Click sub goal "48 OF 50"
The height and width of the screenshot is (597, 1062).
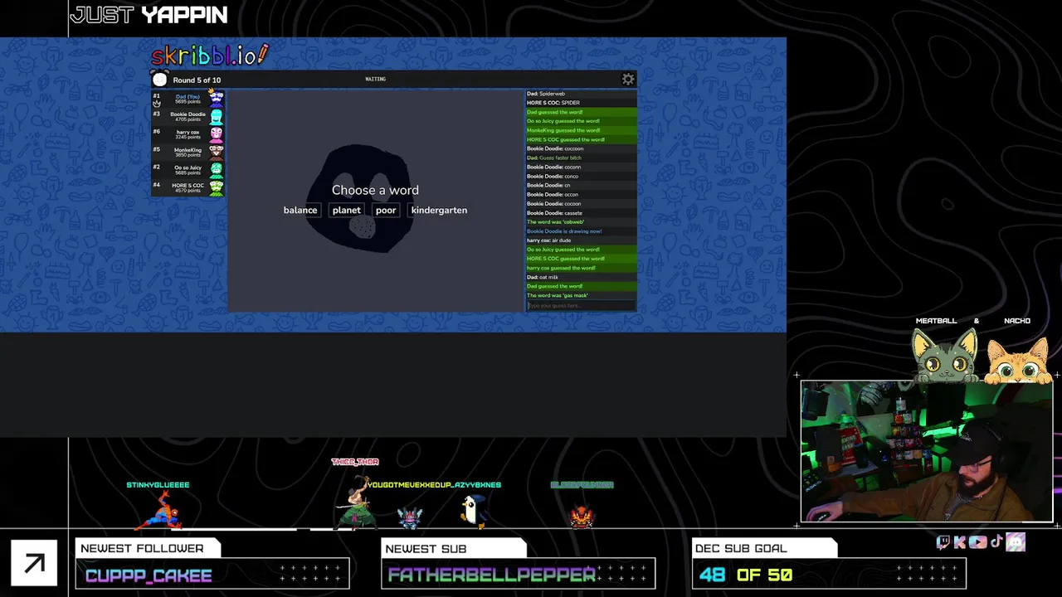click(x=746, y=575)
